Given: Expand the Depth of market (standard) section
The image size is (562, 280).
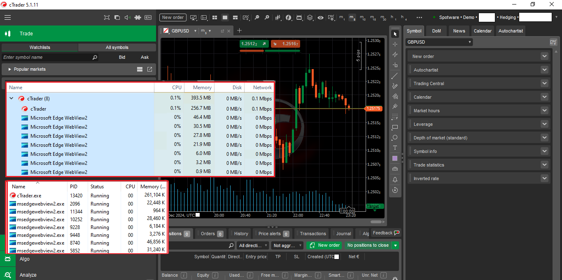Looking at the screenshot, I should coord(544,138).
